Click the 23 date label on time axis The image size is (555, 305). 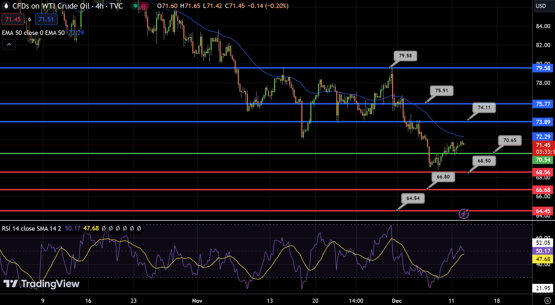[133, 301]
